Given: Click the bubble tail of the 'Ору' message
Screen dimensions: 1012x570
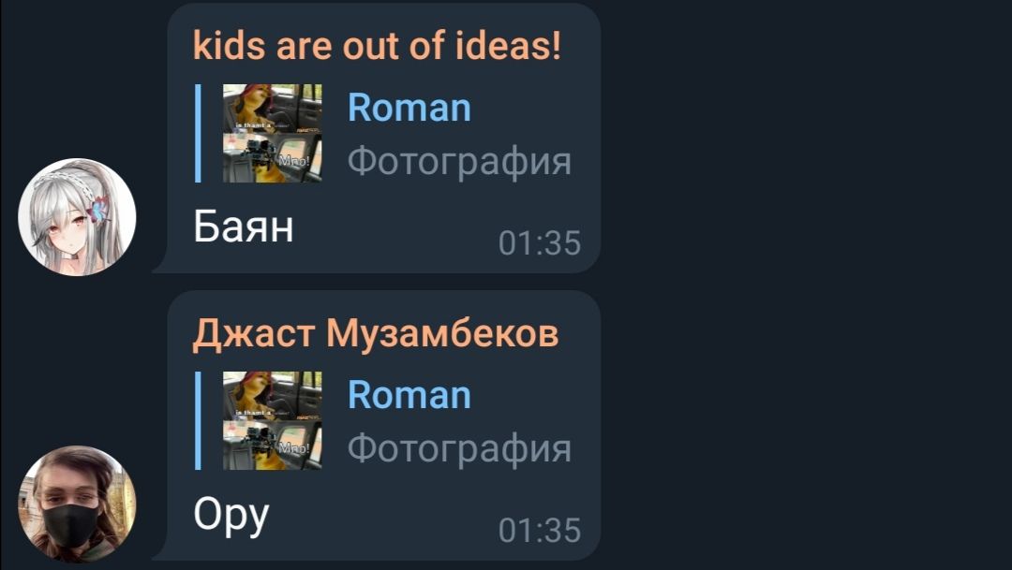Looking at the screenshot, I should [161, 553].
